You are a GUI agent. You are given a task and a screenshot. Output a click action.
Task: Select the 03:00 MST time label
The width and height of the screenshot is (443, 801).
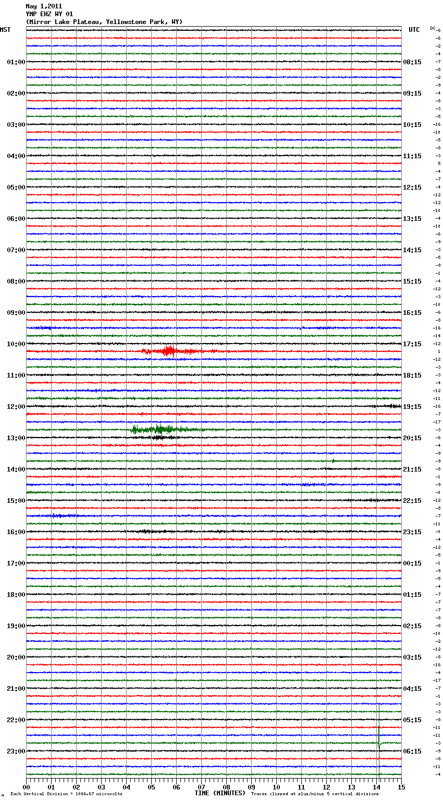16,125
